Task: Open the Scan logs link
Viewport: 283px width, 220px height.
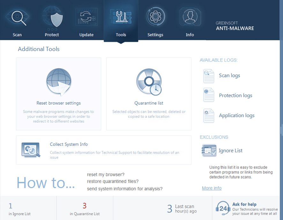Action: coord(229,75)
